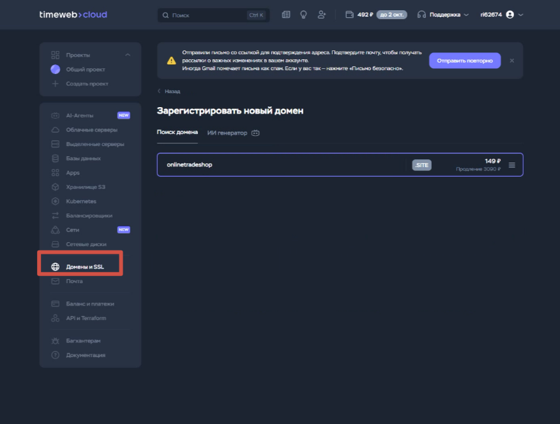Select the Поиск домена tab
Image resolution: width=560 pixels, height=424 pixels.
pyautogui.click(x=177, y=133)
